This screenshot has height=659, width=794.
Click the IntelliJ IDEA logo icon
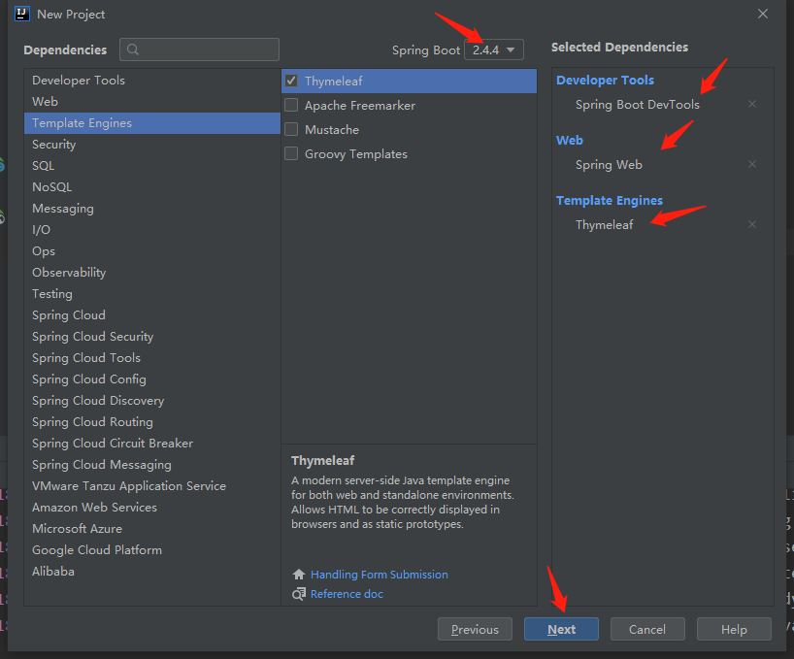click(x=22, y=14)
